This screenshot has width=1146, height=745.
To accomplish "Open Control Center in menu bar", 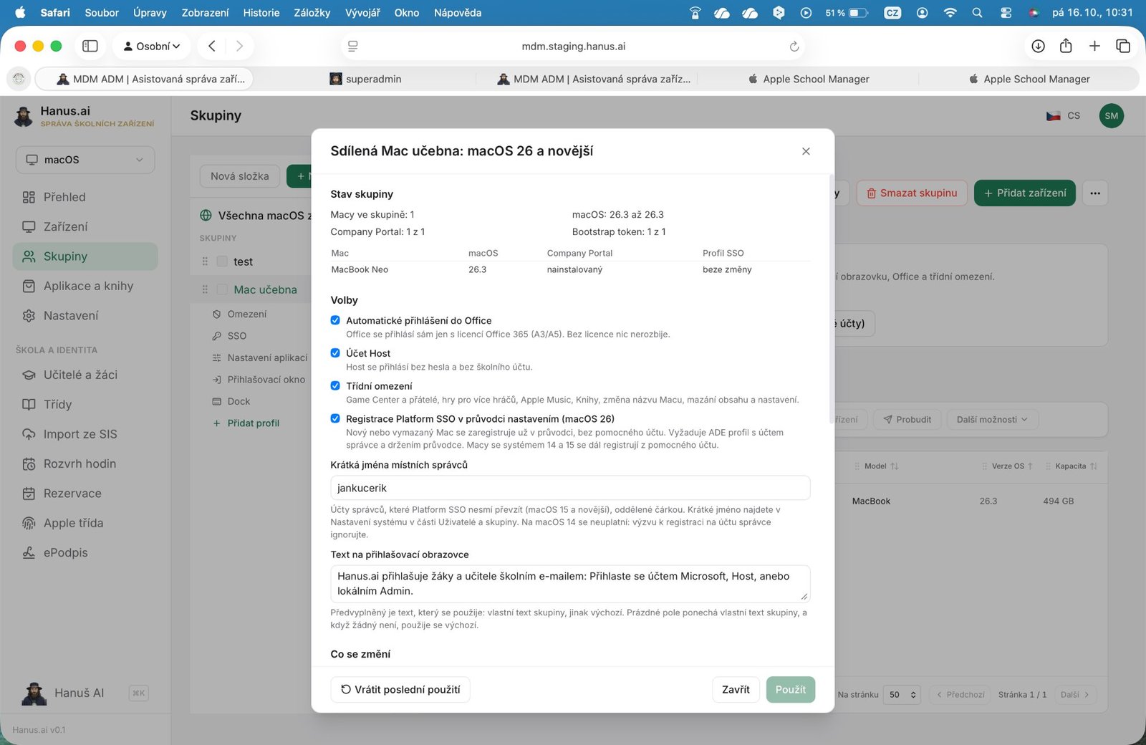I will [x=1006, y=13].
